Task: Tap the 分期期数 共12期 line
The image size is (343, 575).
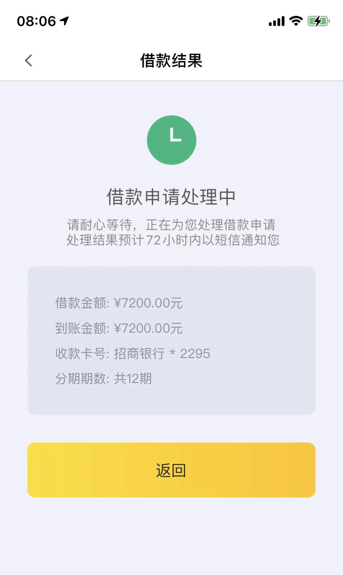Action: point(104,379)
